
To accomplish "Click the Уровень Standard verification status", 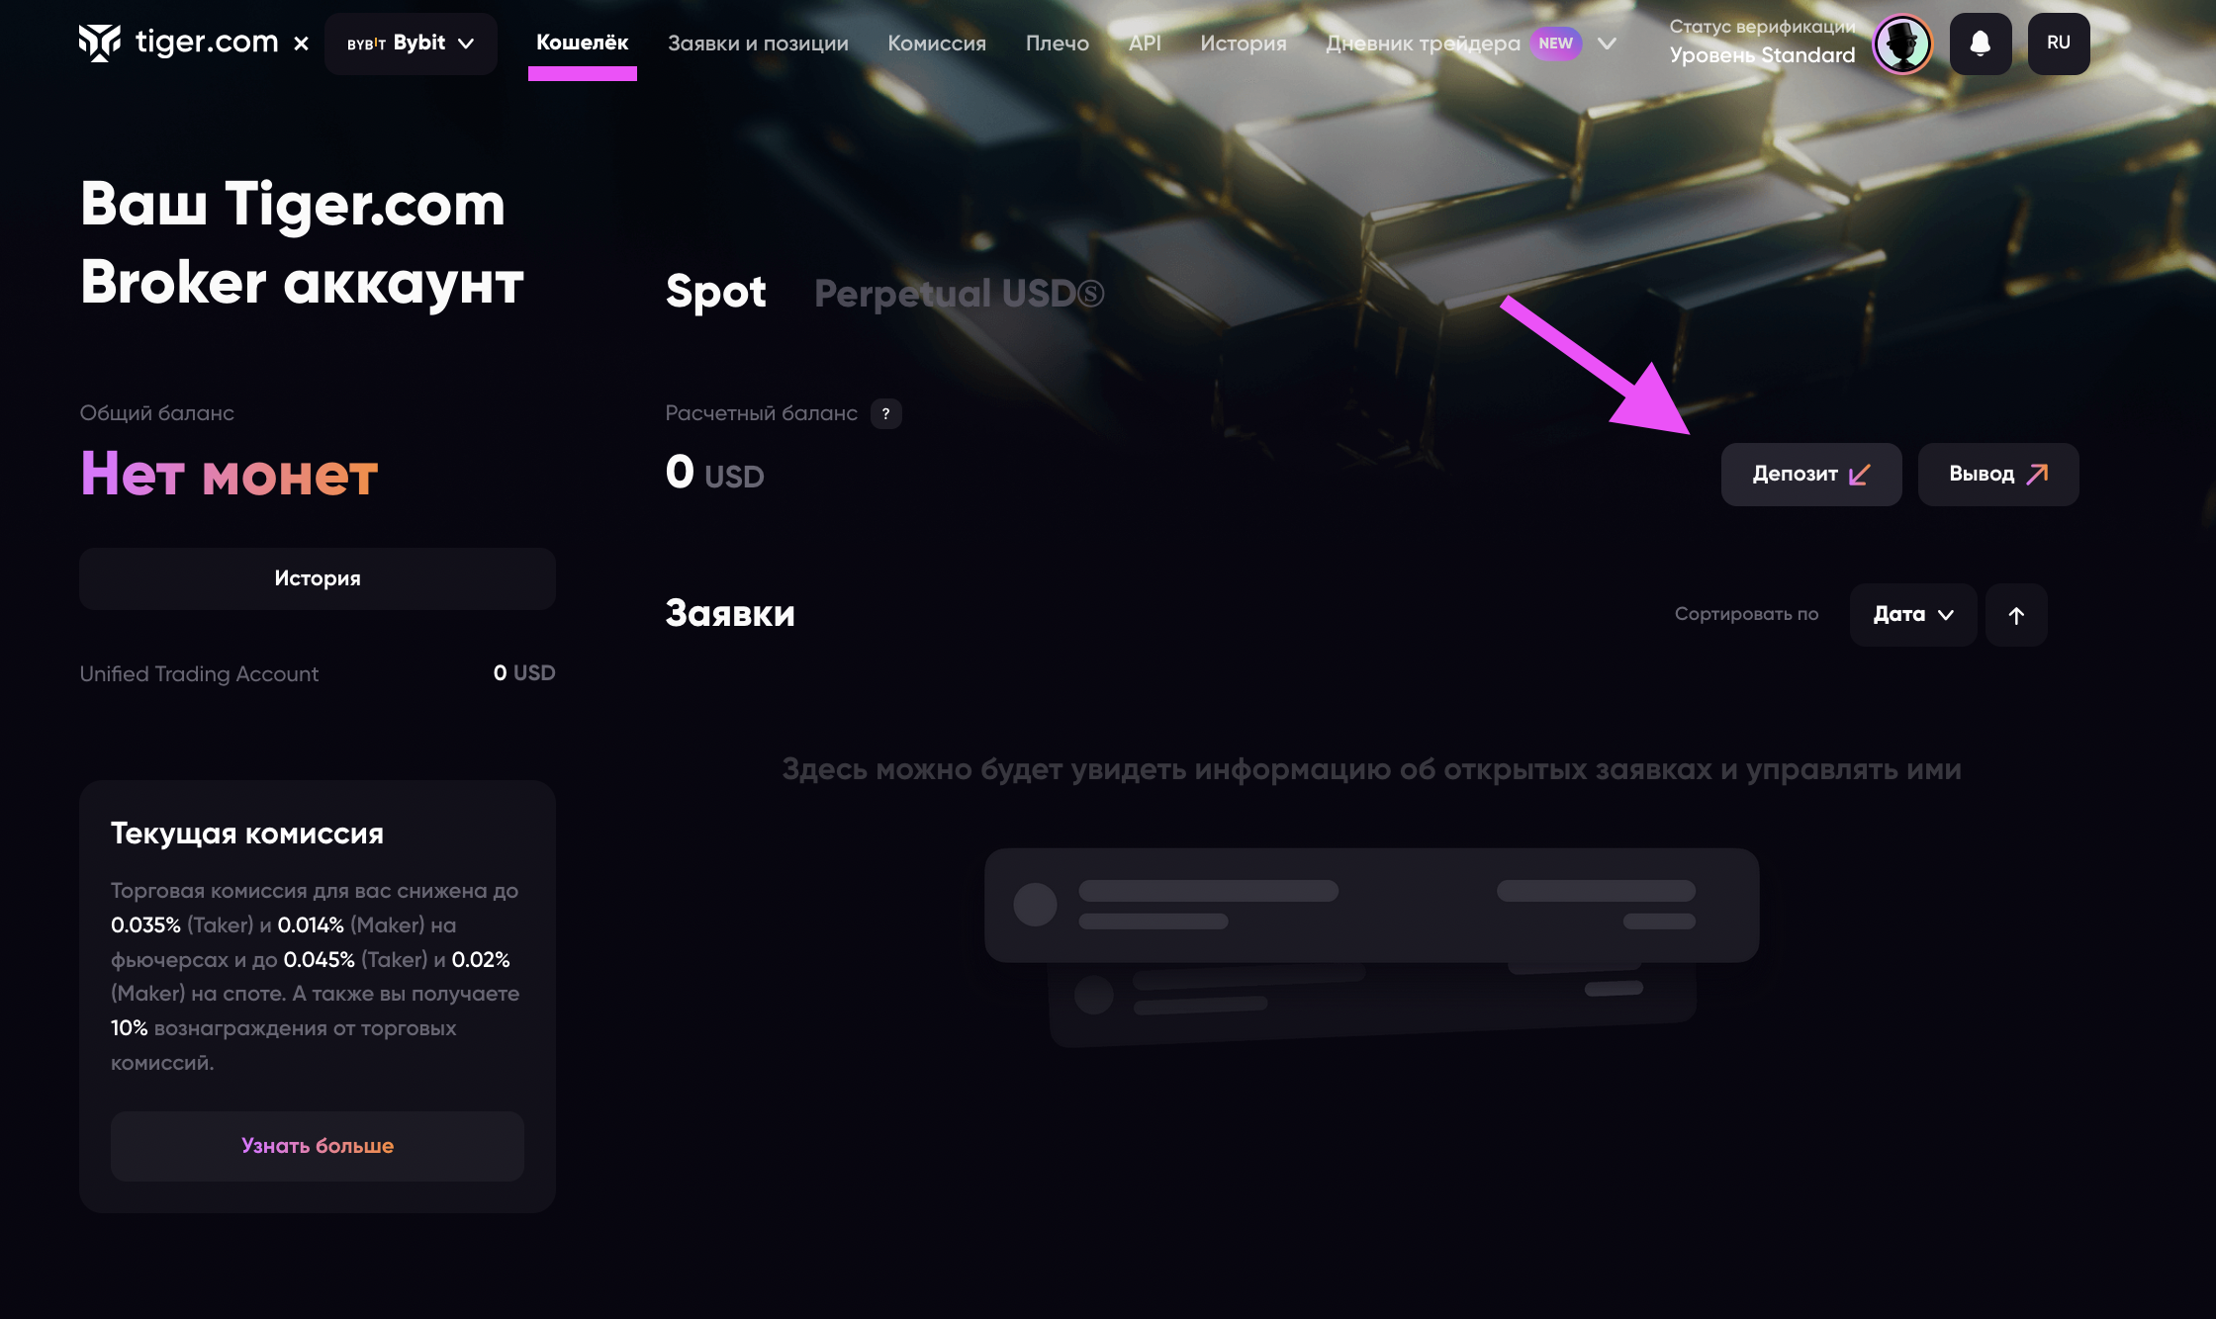I will pyautogui.click(x=1762, y=55).
